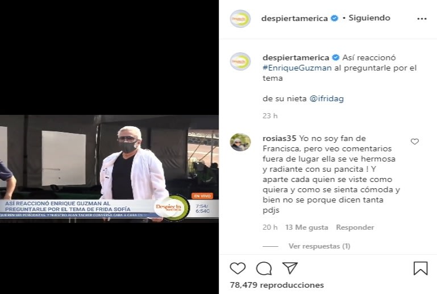Open despiertamerica header profile picture
The height and width of the screenshot is (294, 437).
click(x=240, y=19)
